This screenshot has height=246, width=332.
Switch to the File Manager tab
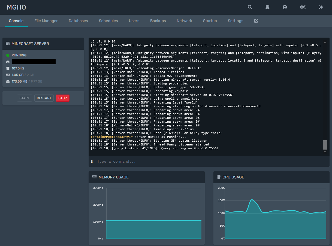tap(46, 21)
